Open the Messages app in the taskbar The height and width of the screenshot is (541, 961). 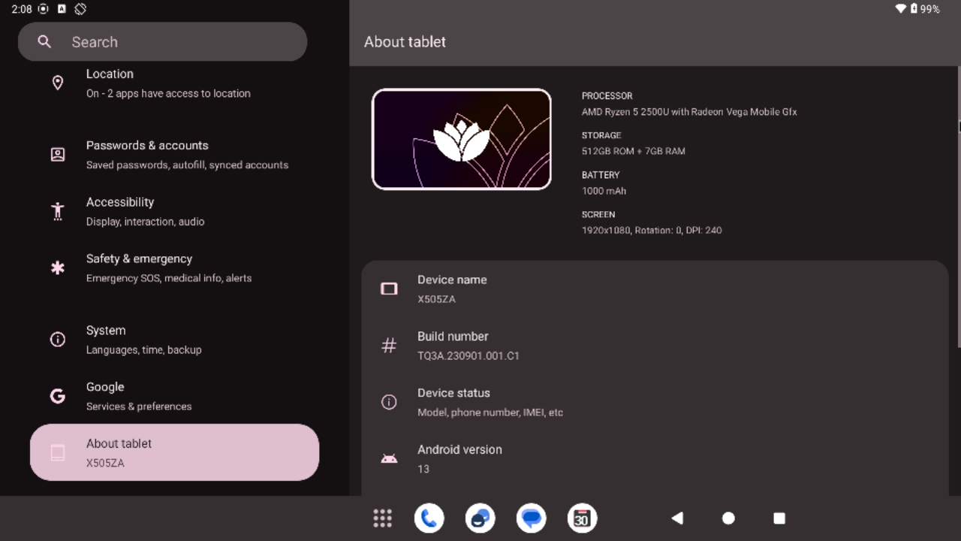531,518
